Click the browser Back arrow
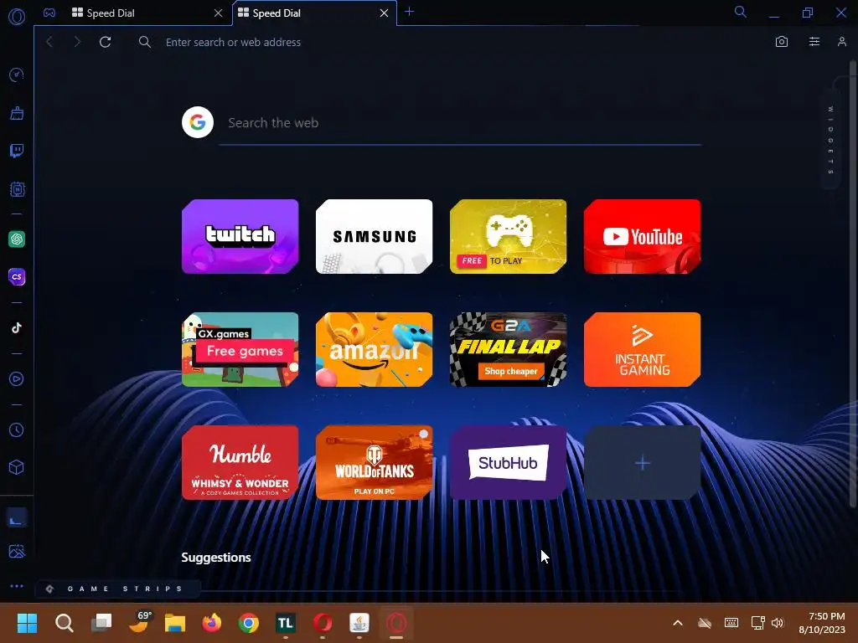 pos(49,42)
